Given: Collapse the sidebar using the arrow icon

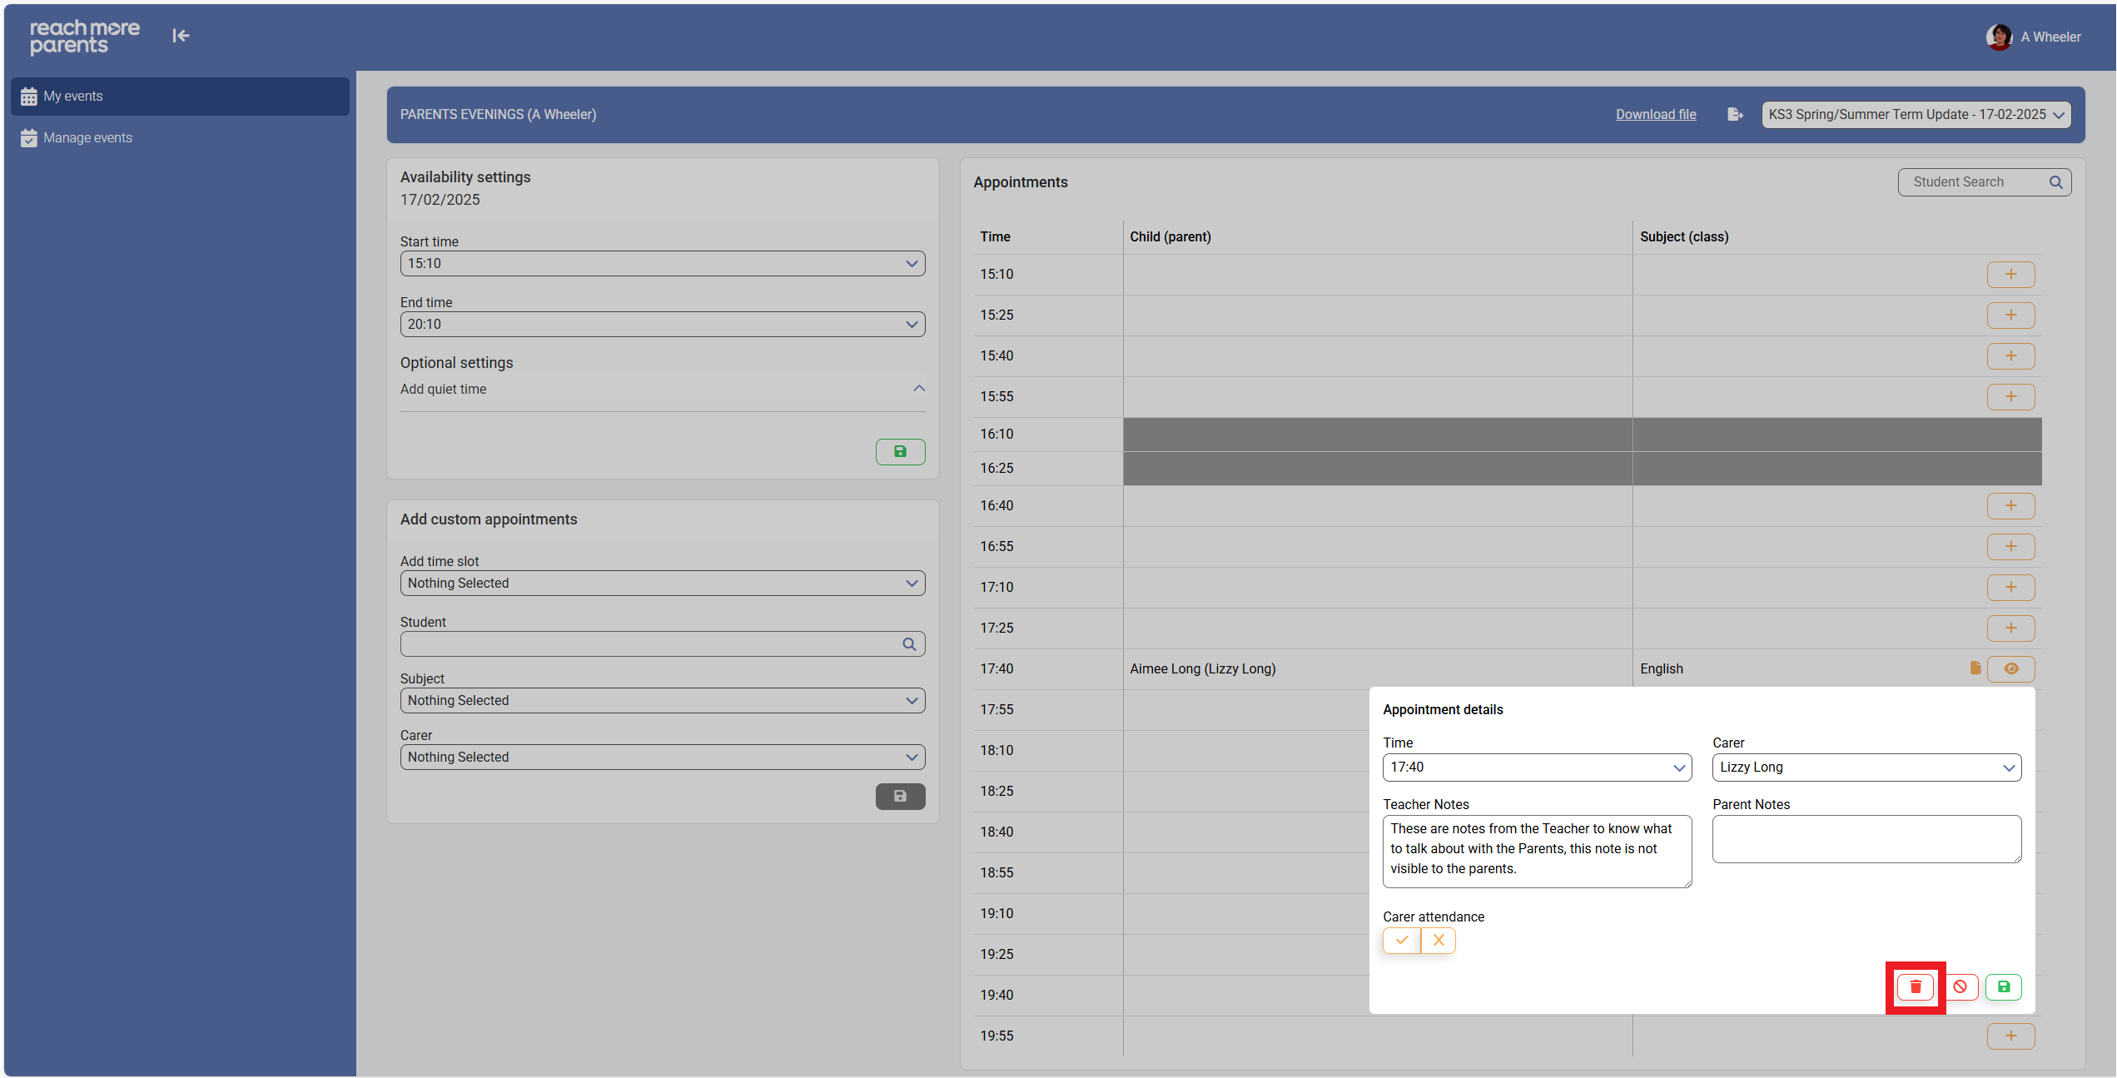Looking at the screenshot, I should click(x=181, y=36).
